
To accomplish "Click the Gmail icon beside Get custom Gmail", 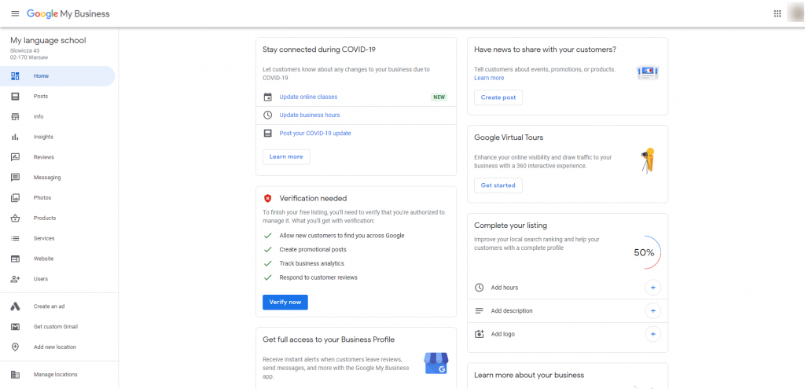I will click(x=15, y=326).
